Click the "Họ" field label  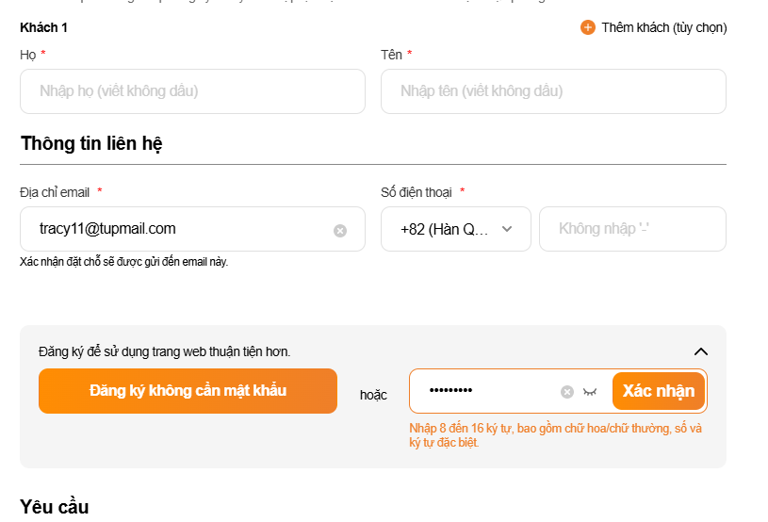click(27, 55)
